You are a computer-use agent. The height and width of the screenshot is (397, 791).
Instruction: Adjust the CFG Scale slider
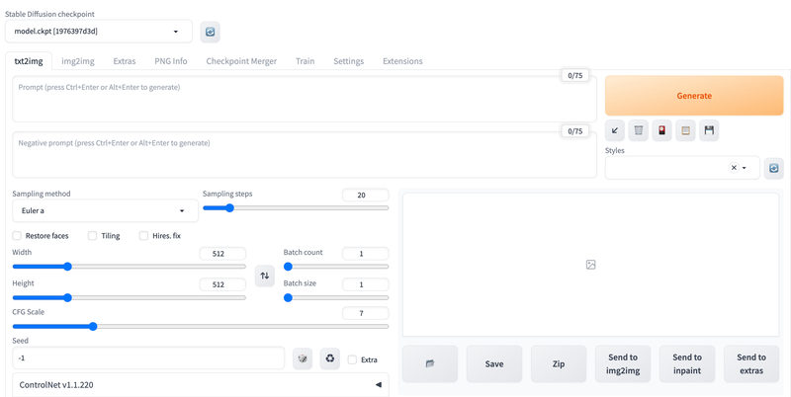pyautogui.click(x=201, y=327)
